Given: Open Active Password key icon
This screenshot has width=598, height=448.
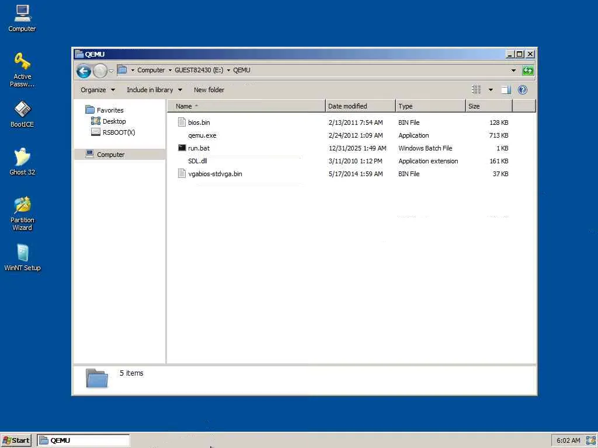Looking at the screenshot, I should [x=22, y=70].
